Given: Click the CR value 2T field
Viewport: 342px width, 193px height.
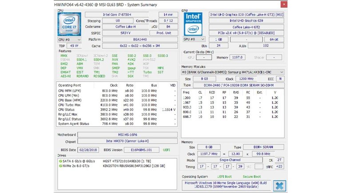Looking at the screenshot, I should 279,160.
